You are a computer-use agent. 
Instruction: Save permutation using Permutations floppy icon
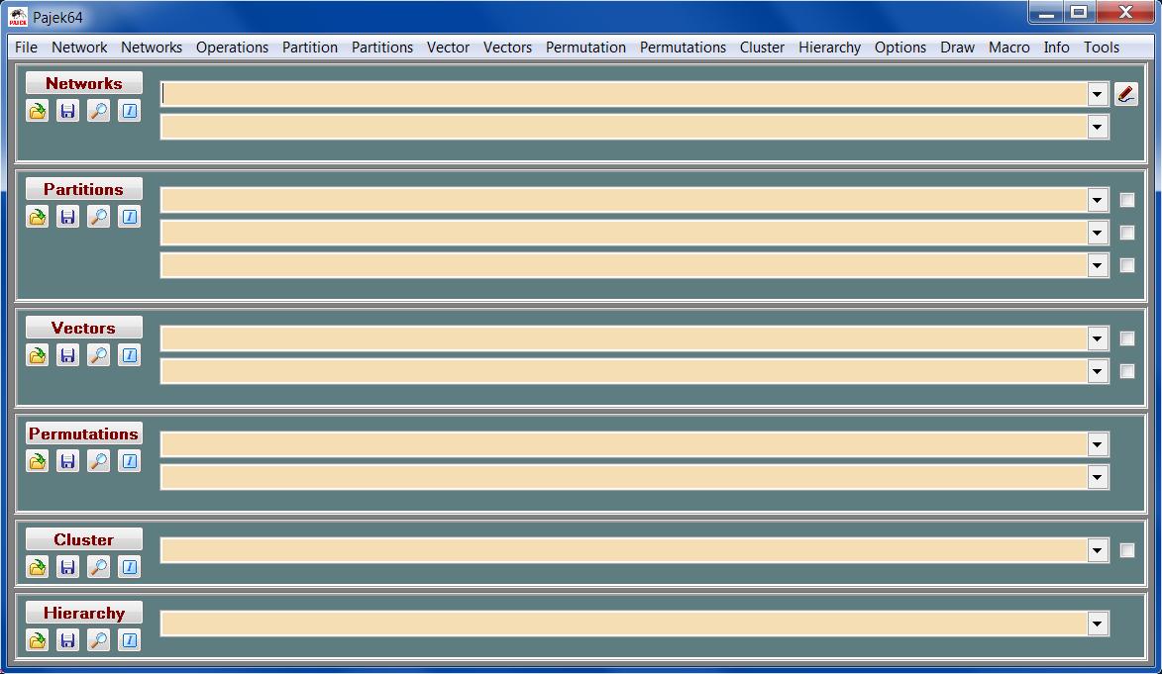pos(67,461)
